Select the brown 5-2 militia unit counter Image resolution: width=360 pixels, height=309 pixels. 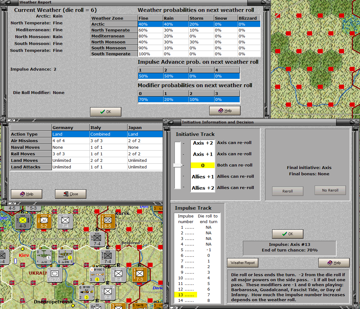(x=44, y=221)
